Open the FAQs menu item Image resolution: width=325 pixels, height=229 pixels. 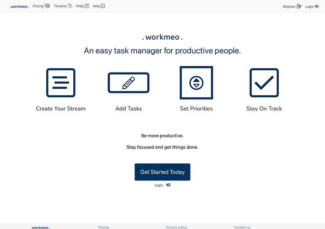pos(80,6)
